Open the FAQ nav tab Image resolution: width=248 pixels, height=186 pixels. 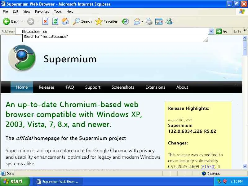70,87
